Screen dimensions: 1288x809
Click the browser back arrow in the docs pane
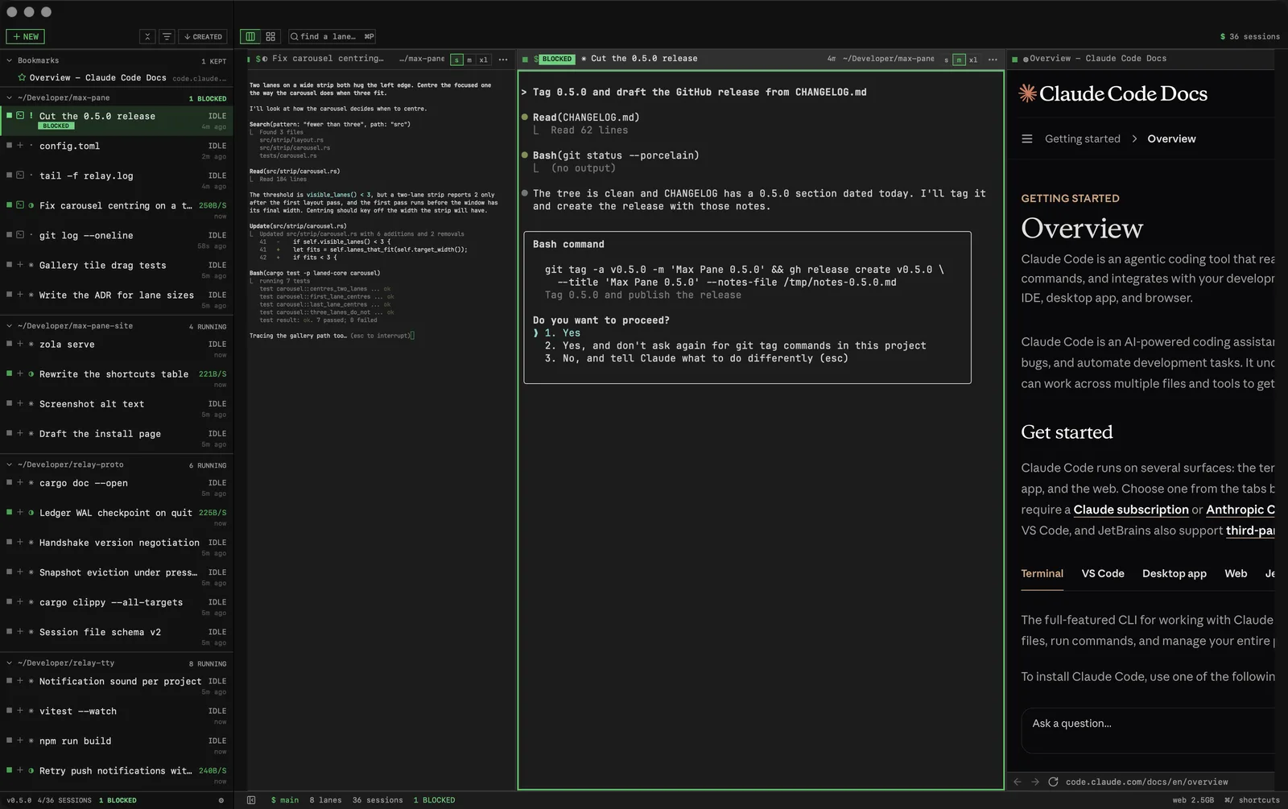tap(1018, 782)
